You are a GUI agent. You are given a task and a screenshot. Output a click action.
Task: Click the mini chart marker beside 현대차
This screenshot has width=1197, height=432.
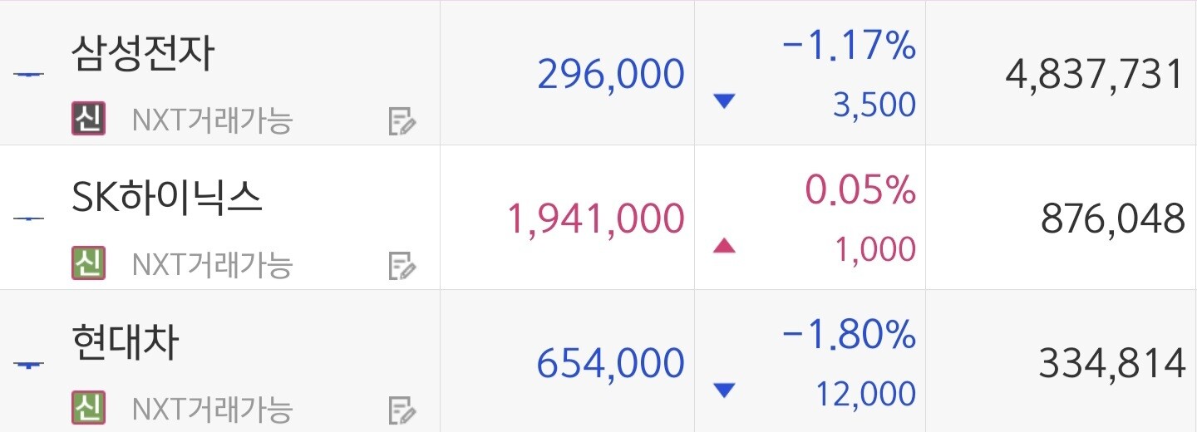[x=28, y=364]
